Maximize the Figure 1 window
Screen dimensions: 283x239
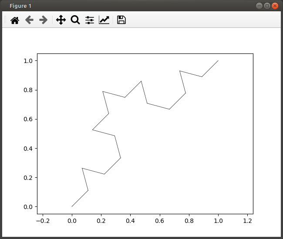tap(267, 6)
